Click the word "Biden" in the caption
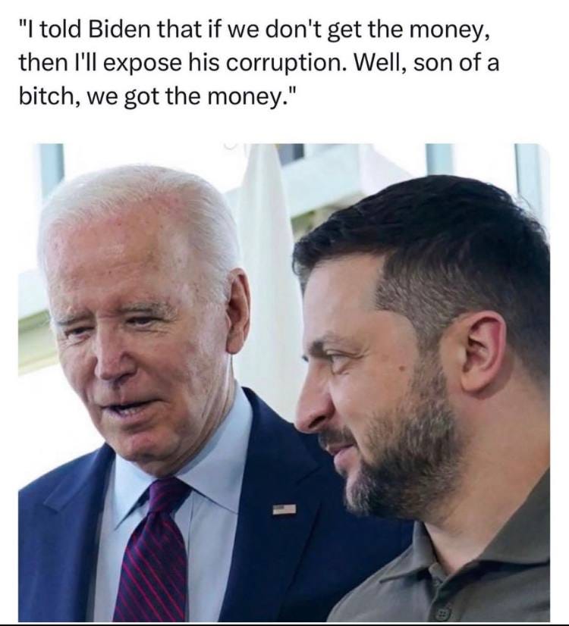The image size is (569, 626). [119, 31]
